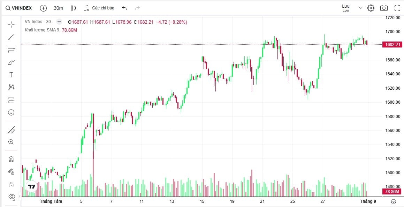The width and height of the screenshot is (404, 207).
Task: Click the VNINDEX symbol search
Action: [19, 8]
